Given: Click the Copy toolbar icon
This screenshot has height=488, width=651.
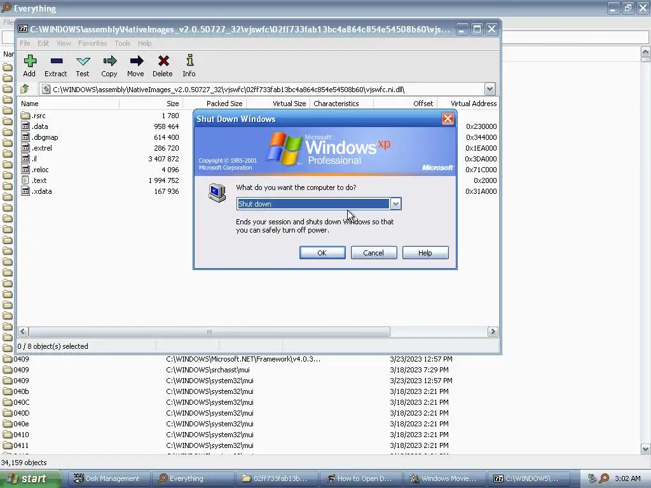Looking at the screenshot, I should pyautogui.click(x=109, y=62).
